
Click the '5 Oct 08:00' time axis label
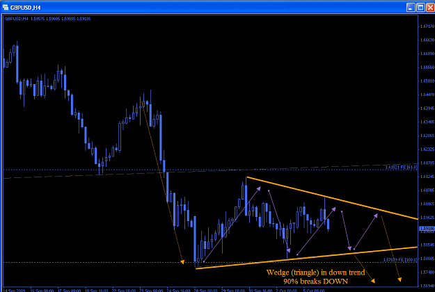[x=314, y=291]
